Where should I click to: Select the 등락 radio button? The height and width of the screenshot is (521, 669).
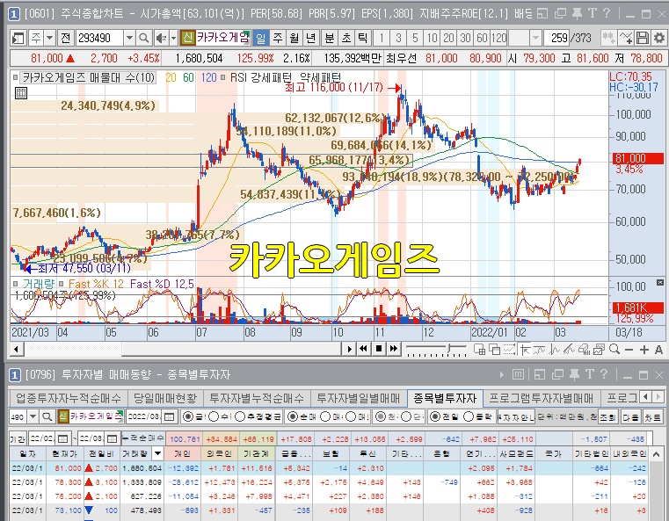(x=468, y=416)
